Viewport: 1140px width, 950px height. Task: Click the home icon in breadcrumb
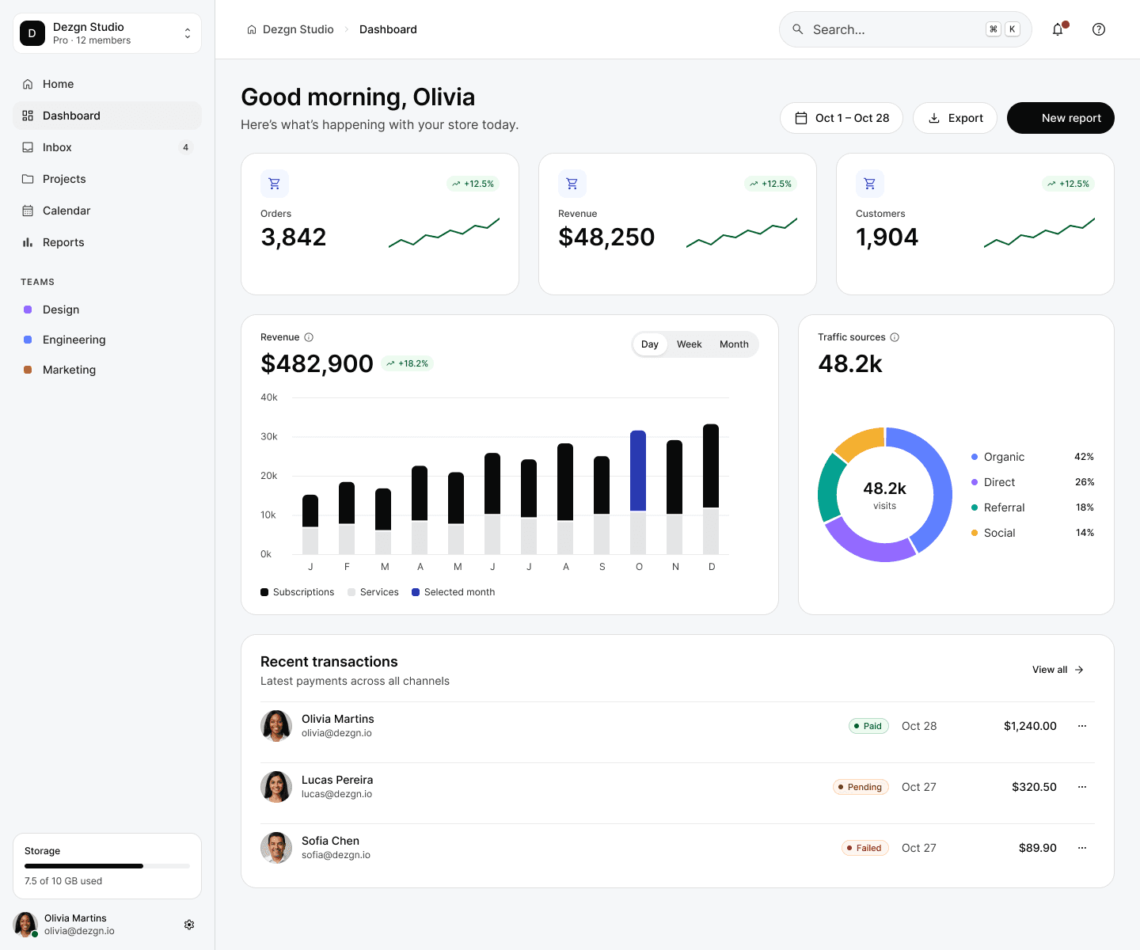point(252,29)
